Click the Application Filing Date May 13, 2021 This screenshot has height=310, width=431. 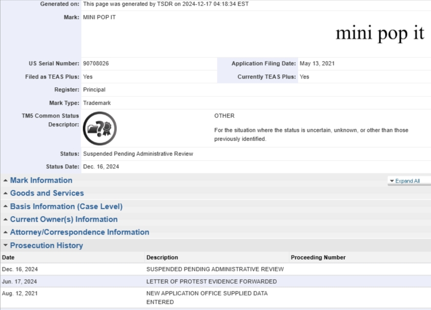coord(317,64)
